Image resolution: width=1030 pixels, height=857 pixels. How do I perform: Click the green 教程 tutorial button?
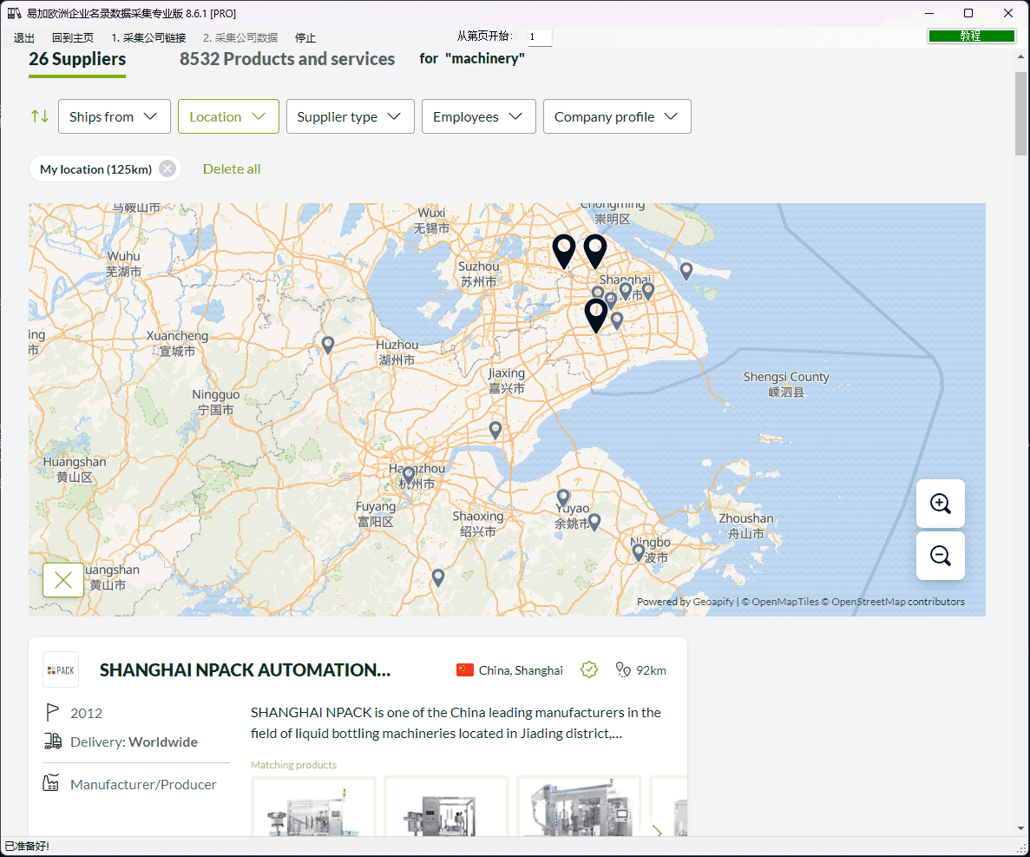coord(971,36)
